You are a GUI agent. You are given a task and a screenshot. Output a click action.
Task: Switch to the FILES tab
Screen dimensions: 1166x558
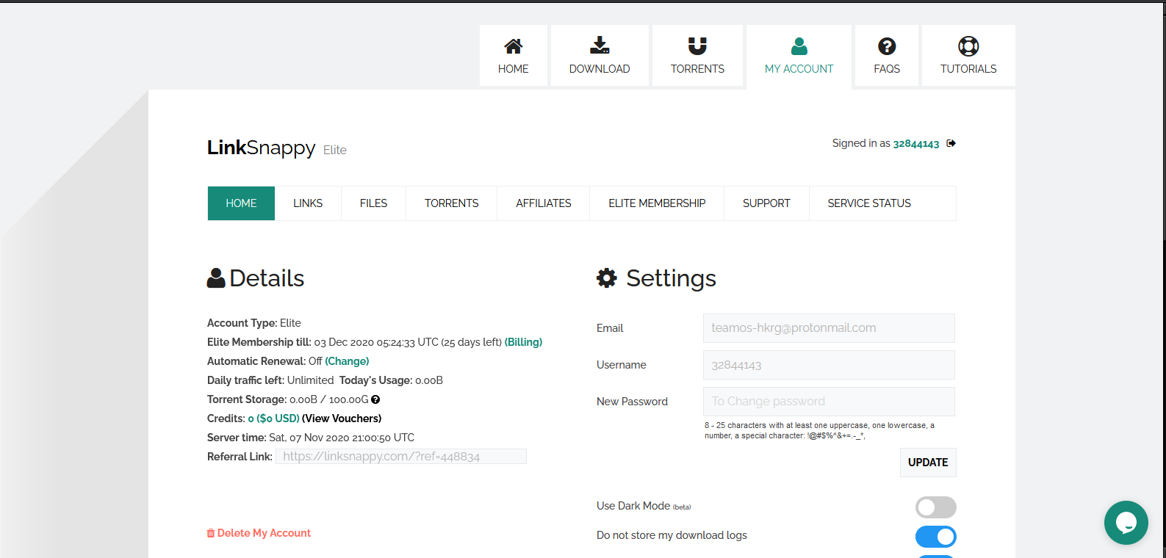[x=373, y=203]
